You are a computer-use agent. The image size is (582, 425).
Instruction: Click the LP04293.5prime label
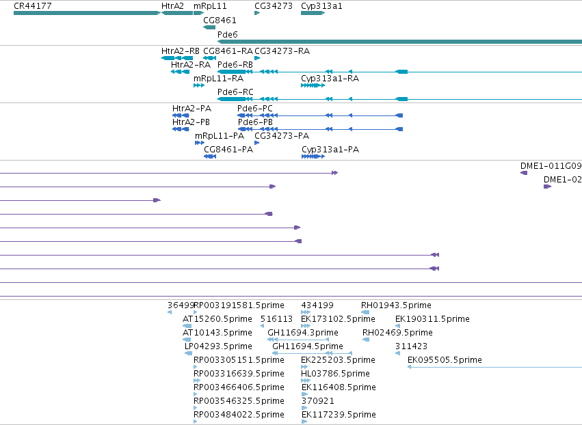pyautogui.click(x=219, y=346)
